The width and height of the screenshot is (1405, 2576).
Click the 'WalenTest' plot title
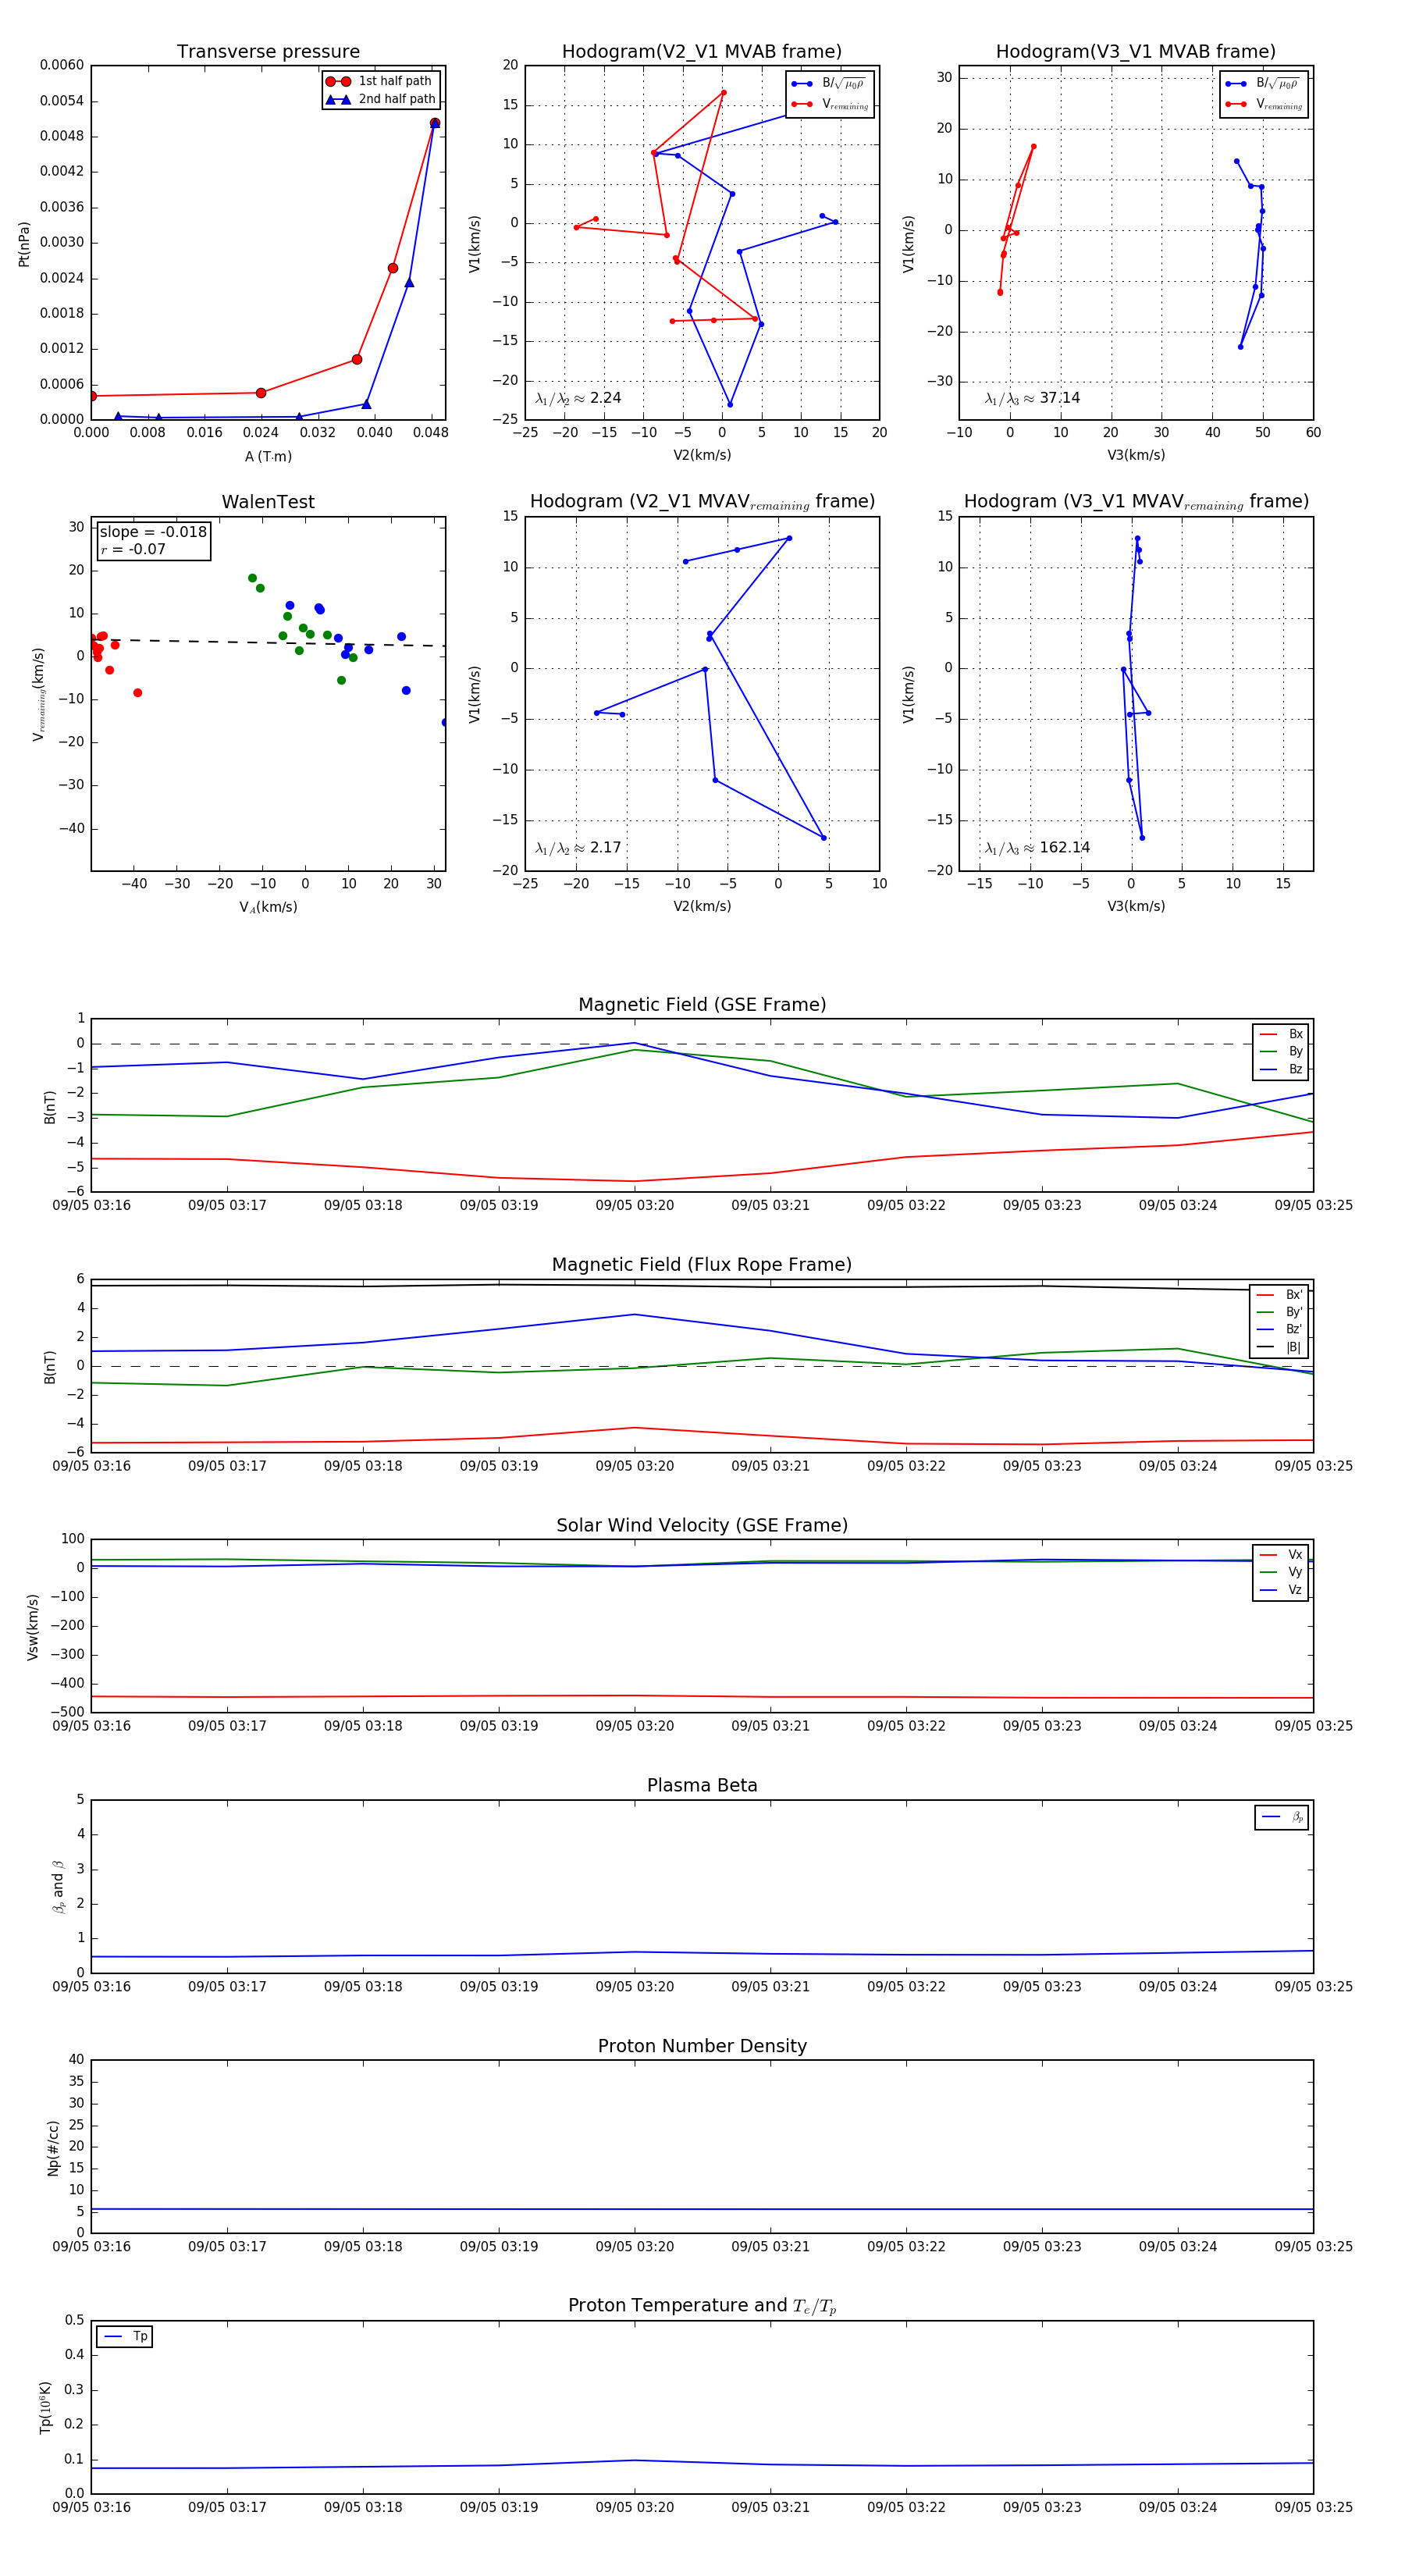coord(268,502)
